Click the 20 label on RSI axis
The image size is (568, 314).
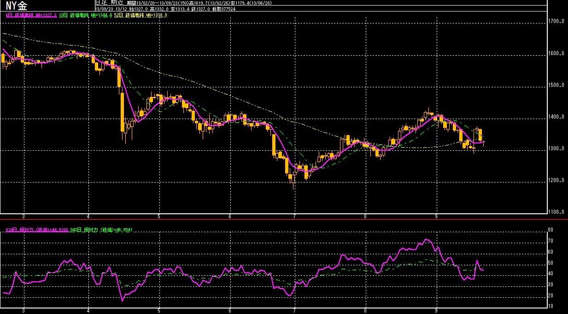[x=550, y=296]
